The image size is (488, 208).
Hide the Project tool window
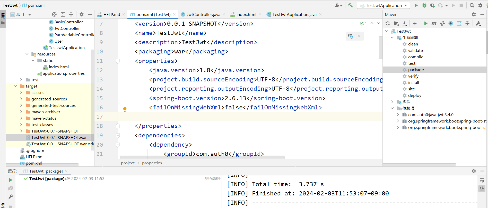point(90,14)
